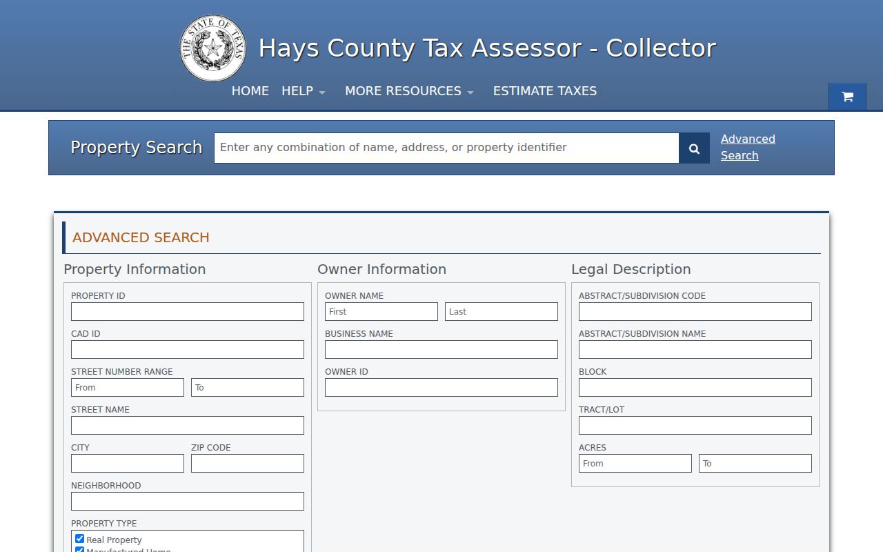
Task: Focus the NEIGHBORHOOD field
Action: coord(188,501)
